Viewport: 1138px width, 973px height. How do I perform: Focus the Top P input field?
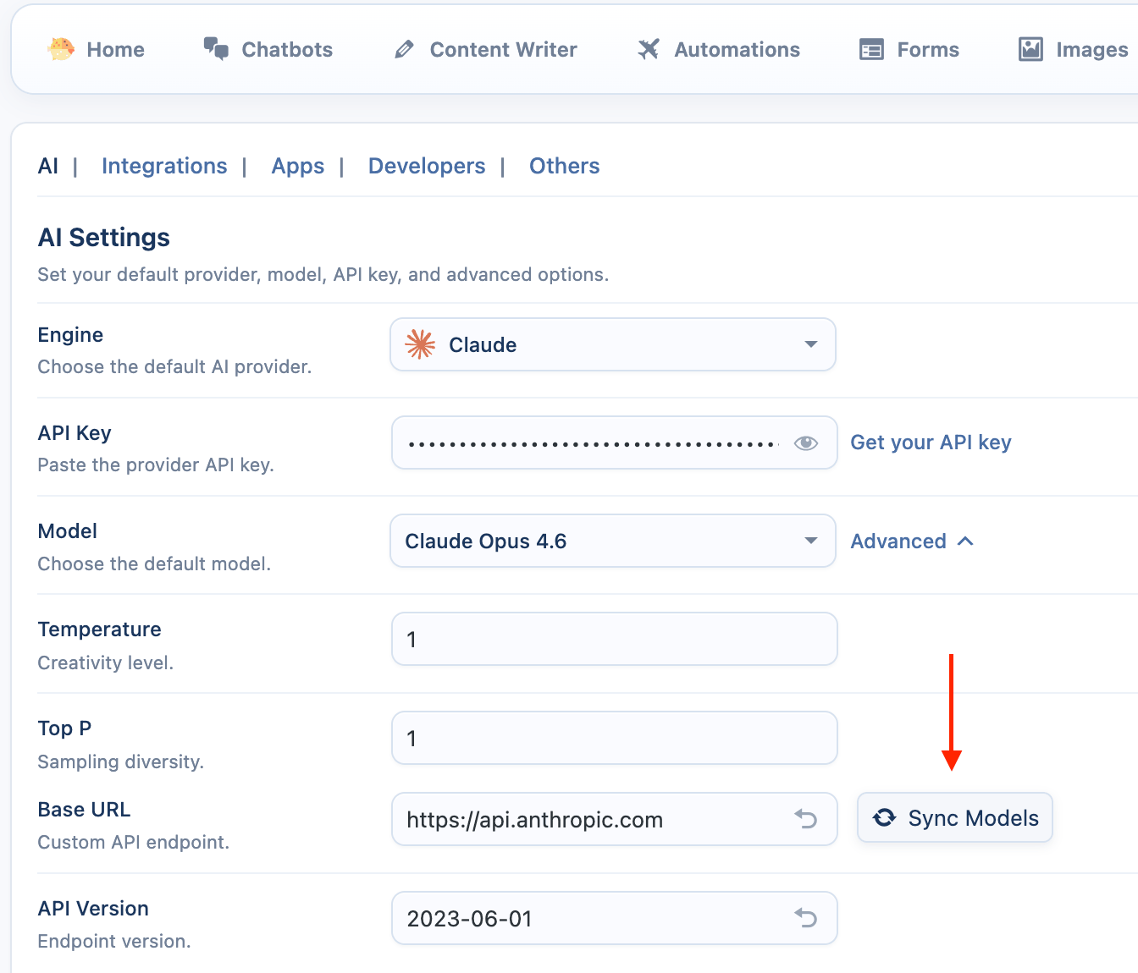click(614, 738)
